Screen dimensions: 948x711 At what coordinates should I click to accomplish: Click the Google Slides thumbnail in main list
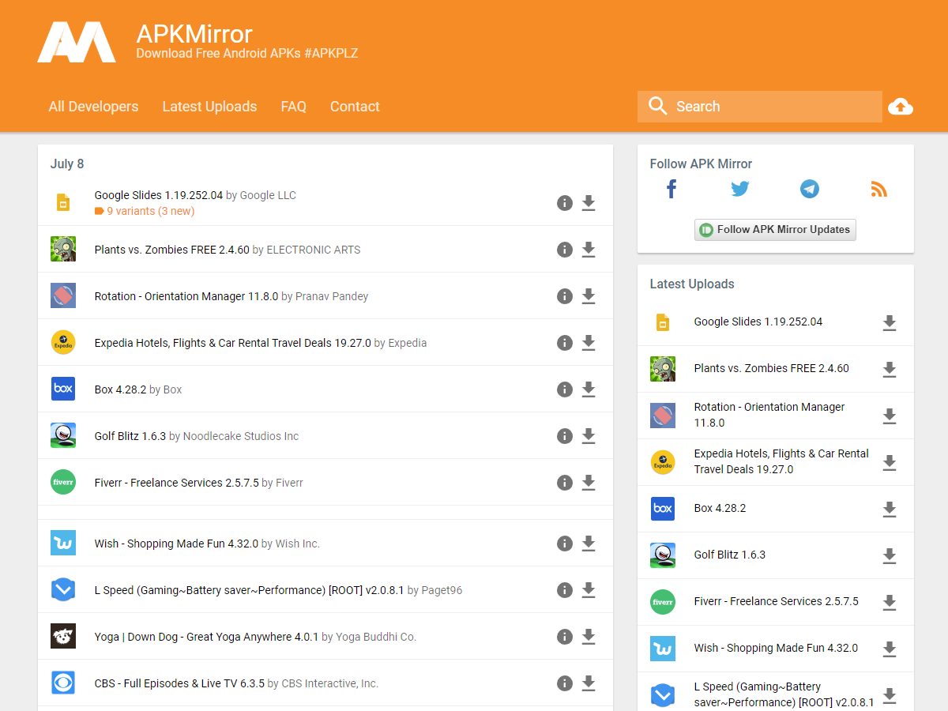coord(63,202)
